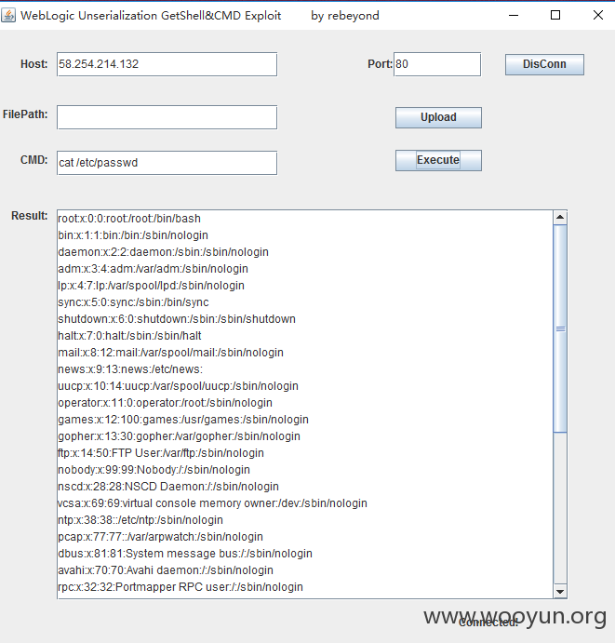Click the mail:x:8:12 result line
Viewport: 615px width, 643px height.
pyautogui.click(x=170, y=353)
